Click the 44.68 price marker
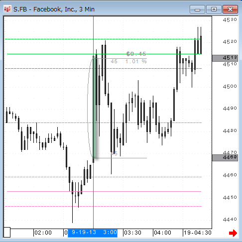Image resolution: width=242 pixels, height=242 pixels. [x=225, y=157]
